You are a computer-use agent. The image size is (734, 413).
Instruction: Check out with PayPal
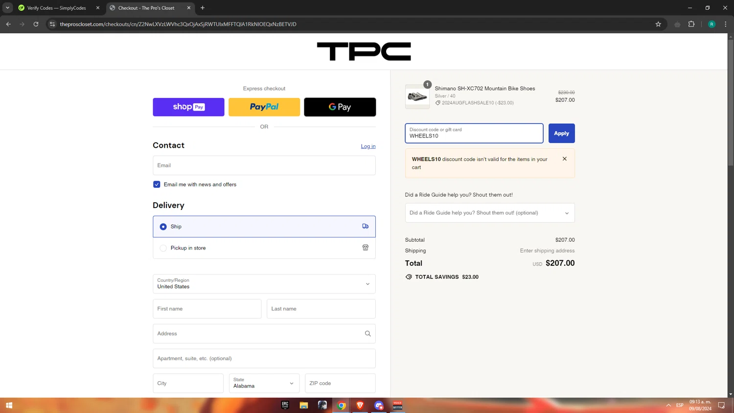pos(264,107)
